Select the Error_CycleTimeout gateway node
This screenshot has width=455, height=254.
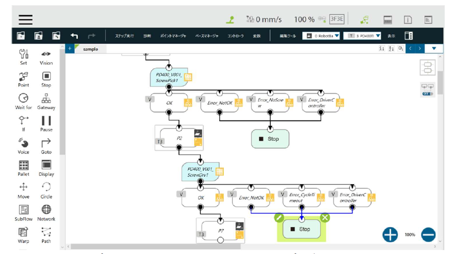(x=301, y=197)
